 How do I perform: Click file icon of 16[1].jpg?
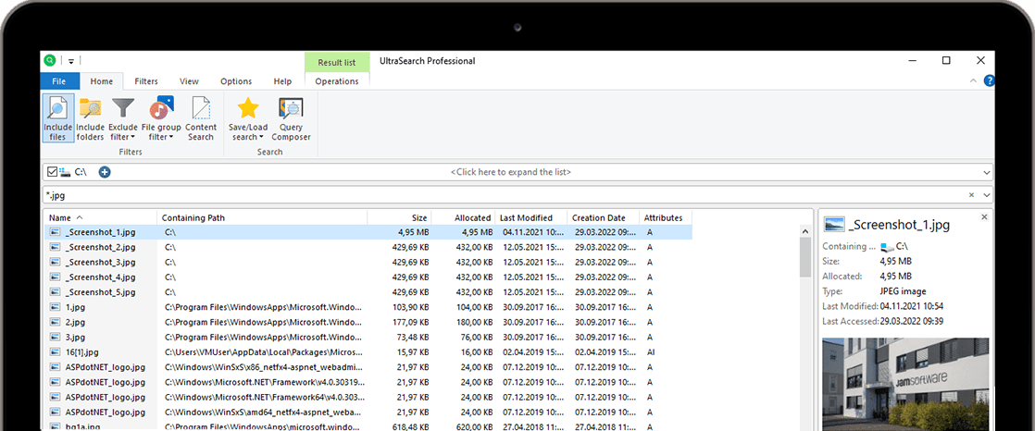pyautogui.click(x=56, y=352)
